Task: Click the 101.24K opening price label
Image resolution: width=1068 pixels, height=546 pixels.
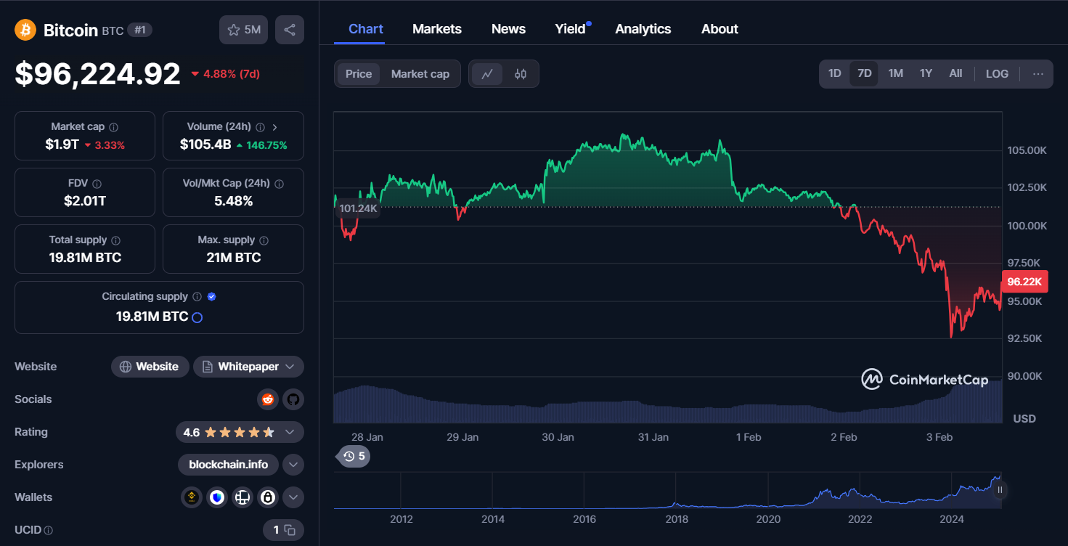Action: point(358,208)
